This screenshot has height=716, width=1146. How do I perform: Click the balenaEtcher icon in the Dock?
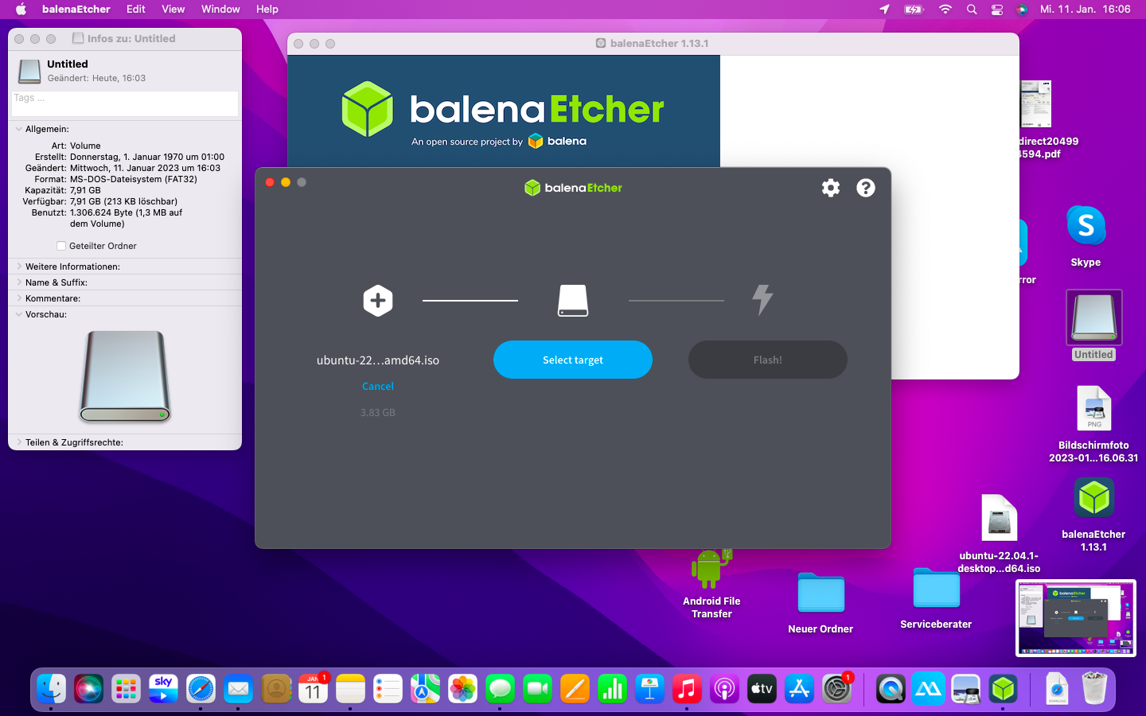[x=1003, y=688]
